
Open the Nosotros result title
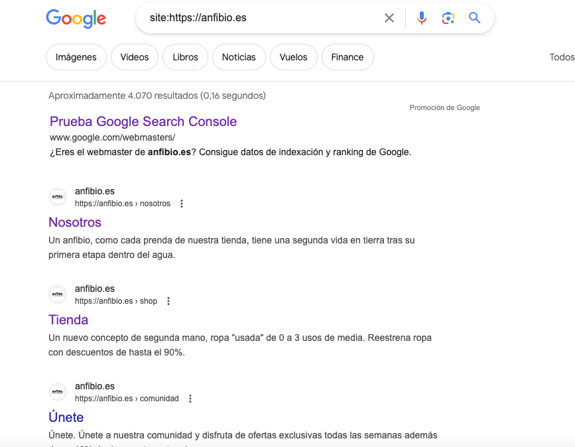tap(75, 222)
